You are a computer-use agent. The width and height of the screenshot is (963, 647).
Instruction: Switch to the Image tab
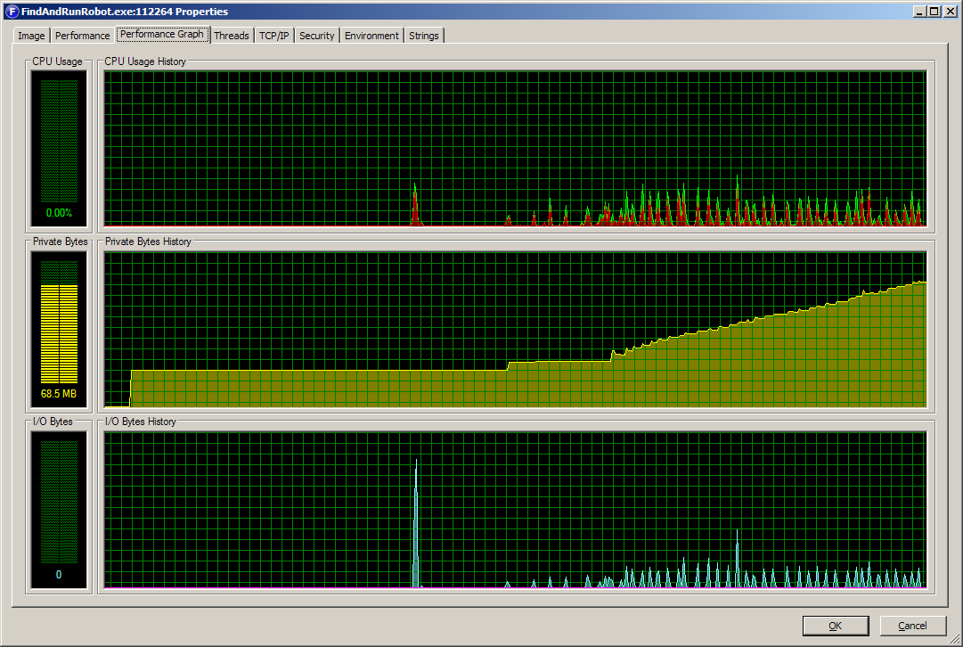coord(30,36)
